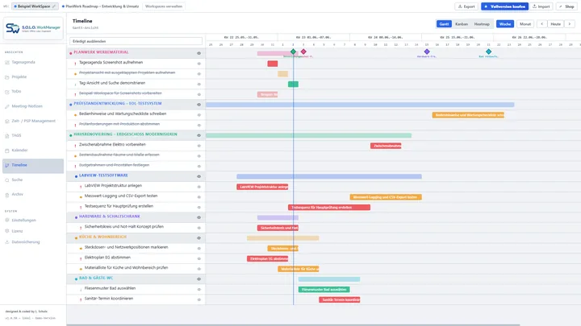The width and height of the screenshot is (581, 326).
Task: Toggle eye icon for Fliesenmuster Bad auswählen
Action: [199, 290]
